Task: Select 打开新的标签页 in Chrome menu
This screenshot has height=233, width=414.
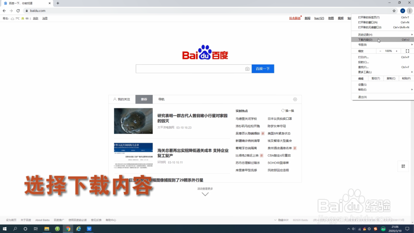Action: pos(383,17)
